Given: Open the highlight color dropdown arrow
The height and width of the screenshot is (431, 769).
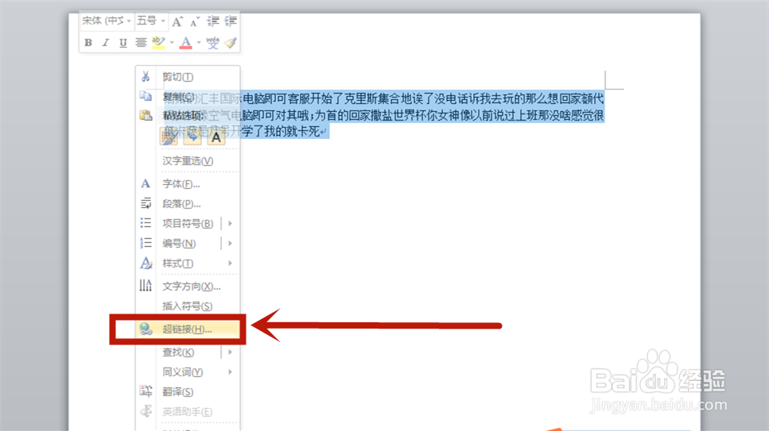Looking at the screenshot, I should [x=172, y=43].
